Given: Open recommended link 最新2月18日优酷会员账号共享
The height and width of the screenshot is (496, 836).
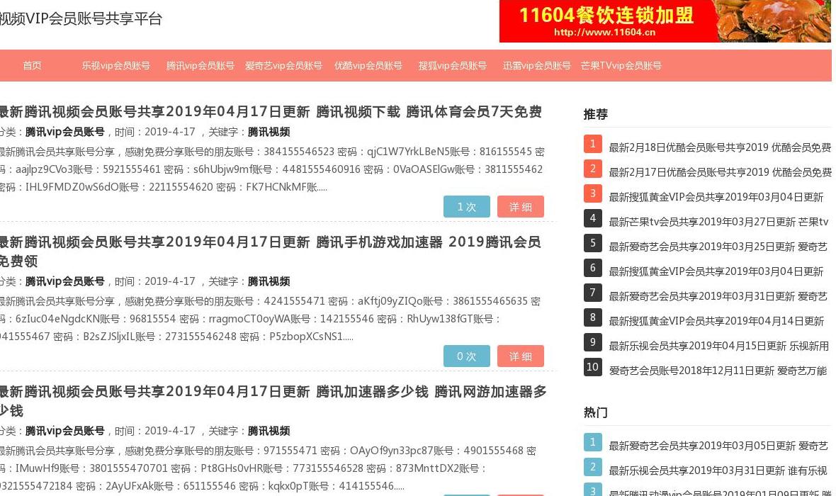Looking at the screenshot, I should coord(720,147).
